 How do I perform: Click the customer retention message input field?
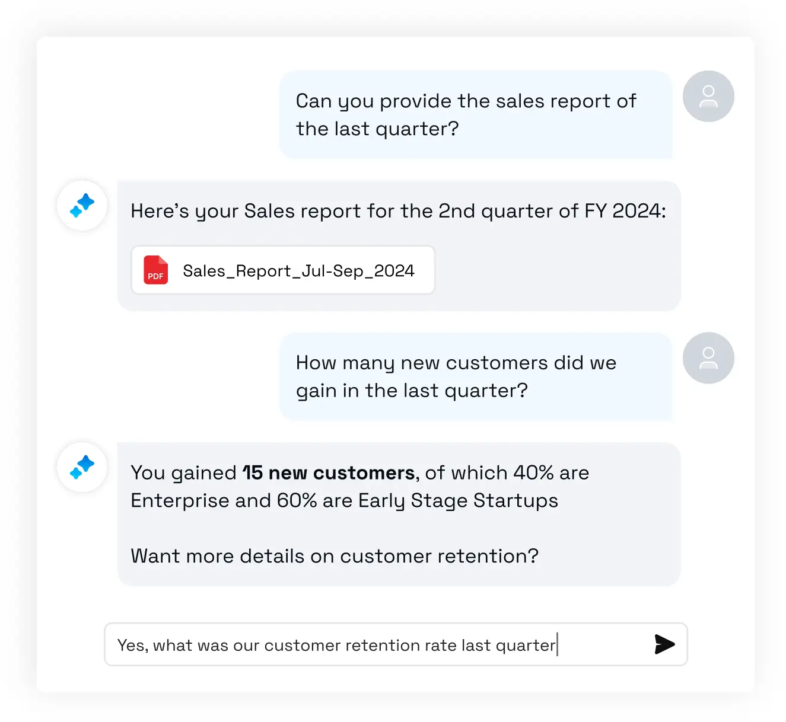coord(396,644)
